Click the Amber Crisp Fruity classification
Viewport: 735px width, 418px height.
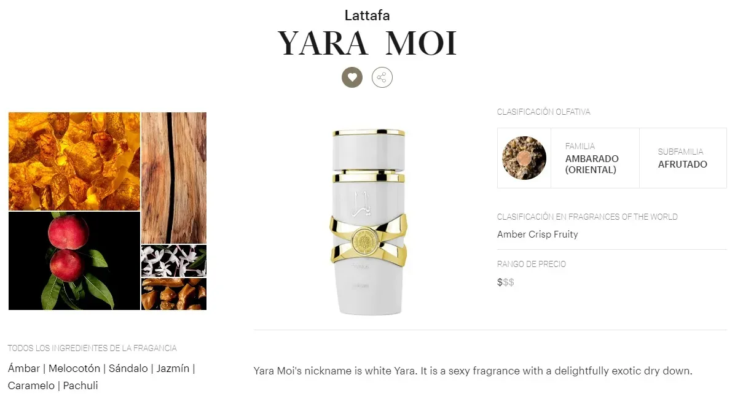coord(538,234)
